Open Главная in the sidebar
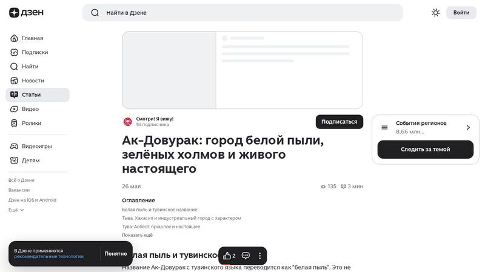This screenshot has width=485, height=272. pos(32,38)
